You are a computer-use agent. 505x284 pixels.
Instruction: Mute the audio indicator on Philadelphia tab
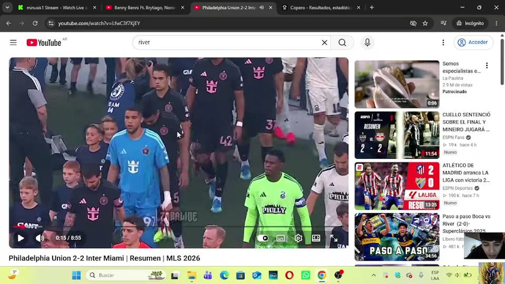[x=262, y=7]
